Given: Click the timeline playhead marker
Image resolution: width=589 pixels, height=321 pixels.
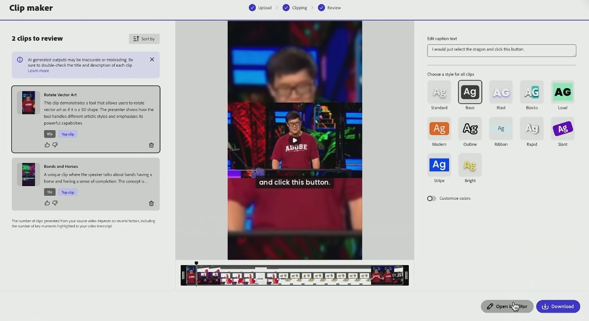Looking at the screenshot, I should 196,264.
